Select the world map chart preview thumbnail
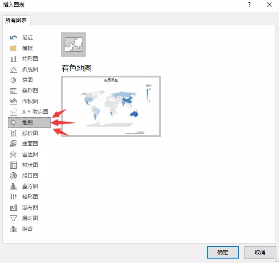The width and height of the screenshot is (279, 263). tap(111, 106)
